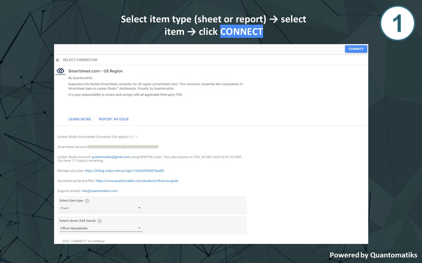Screen dimensions: 422x263
Task: Click the Quantomatiks connector logo
Action: point(60,71)
